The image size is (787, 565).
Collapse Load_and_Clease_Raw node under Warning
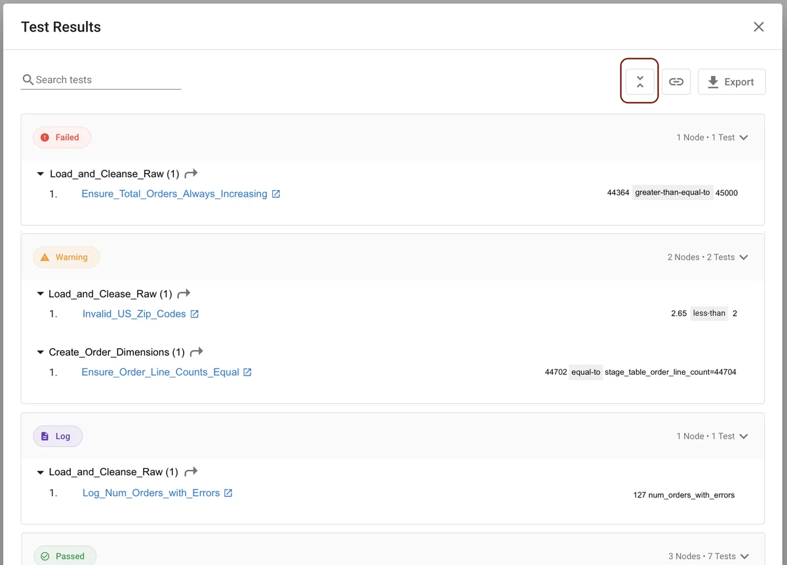(41, 294)
